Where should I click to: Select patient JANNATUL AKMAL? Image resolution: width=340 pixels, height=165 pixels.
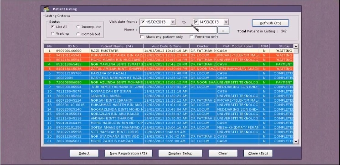click(169, 96)
